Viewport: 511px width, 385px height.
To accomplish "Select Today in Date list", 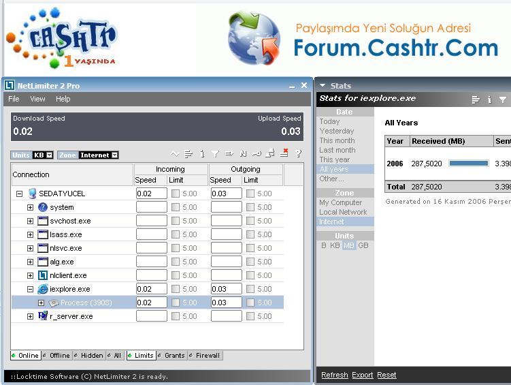I will [329, 121].
